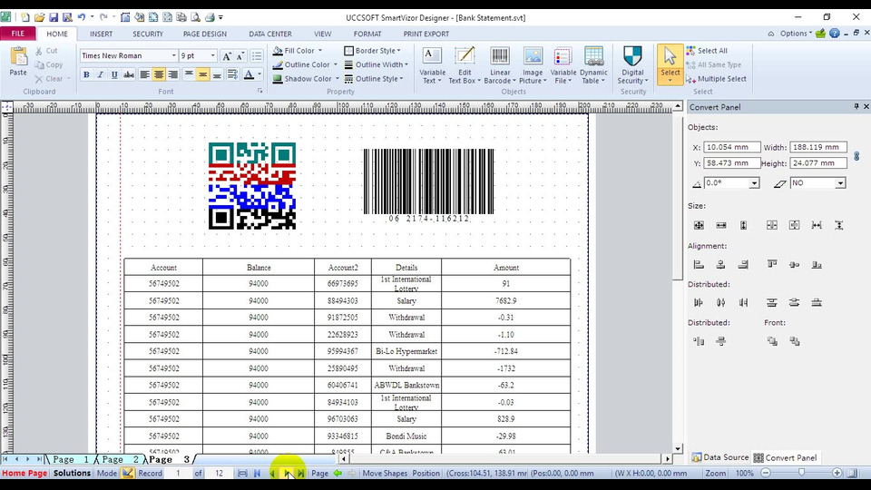
Task: Click the Undo icon
Action: [82, 17]
